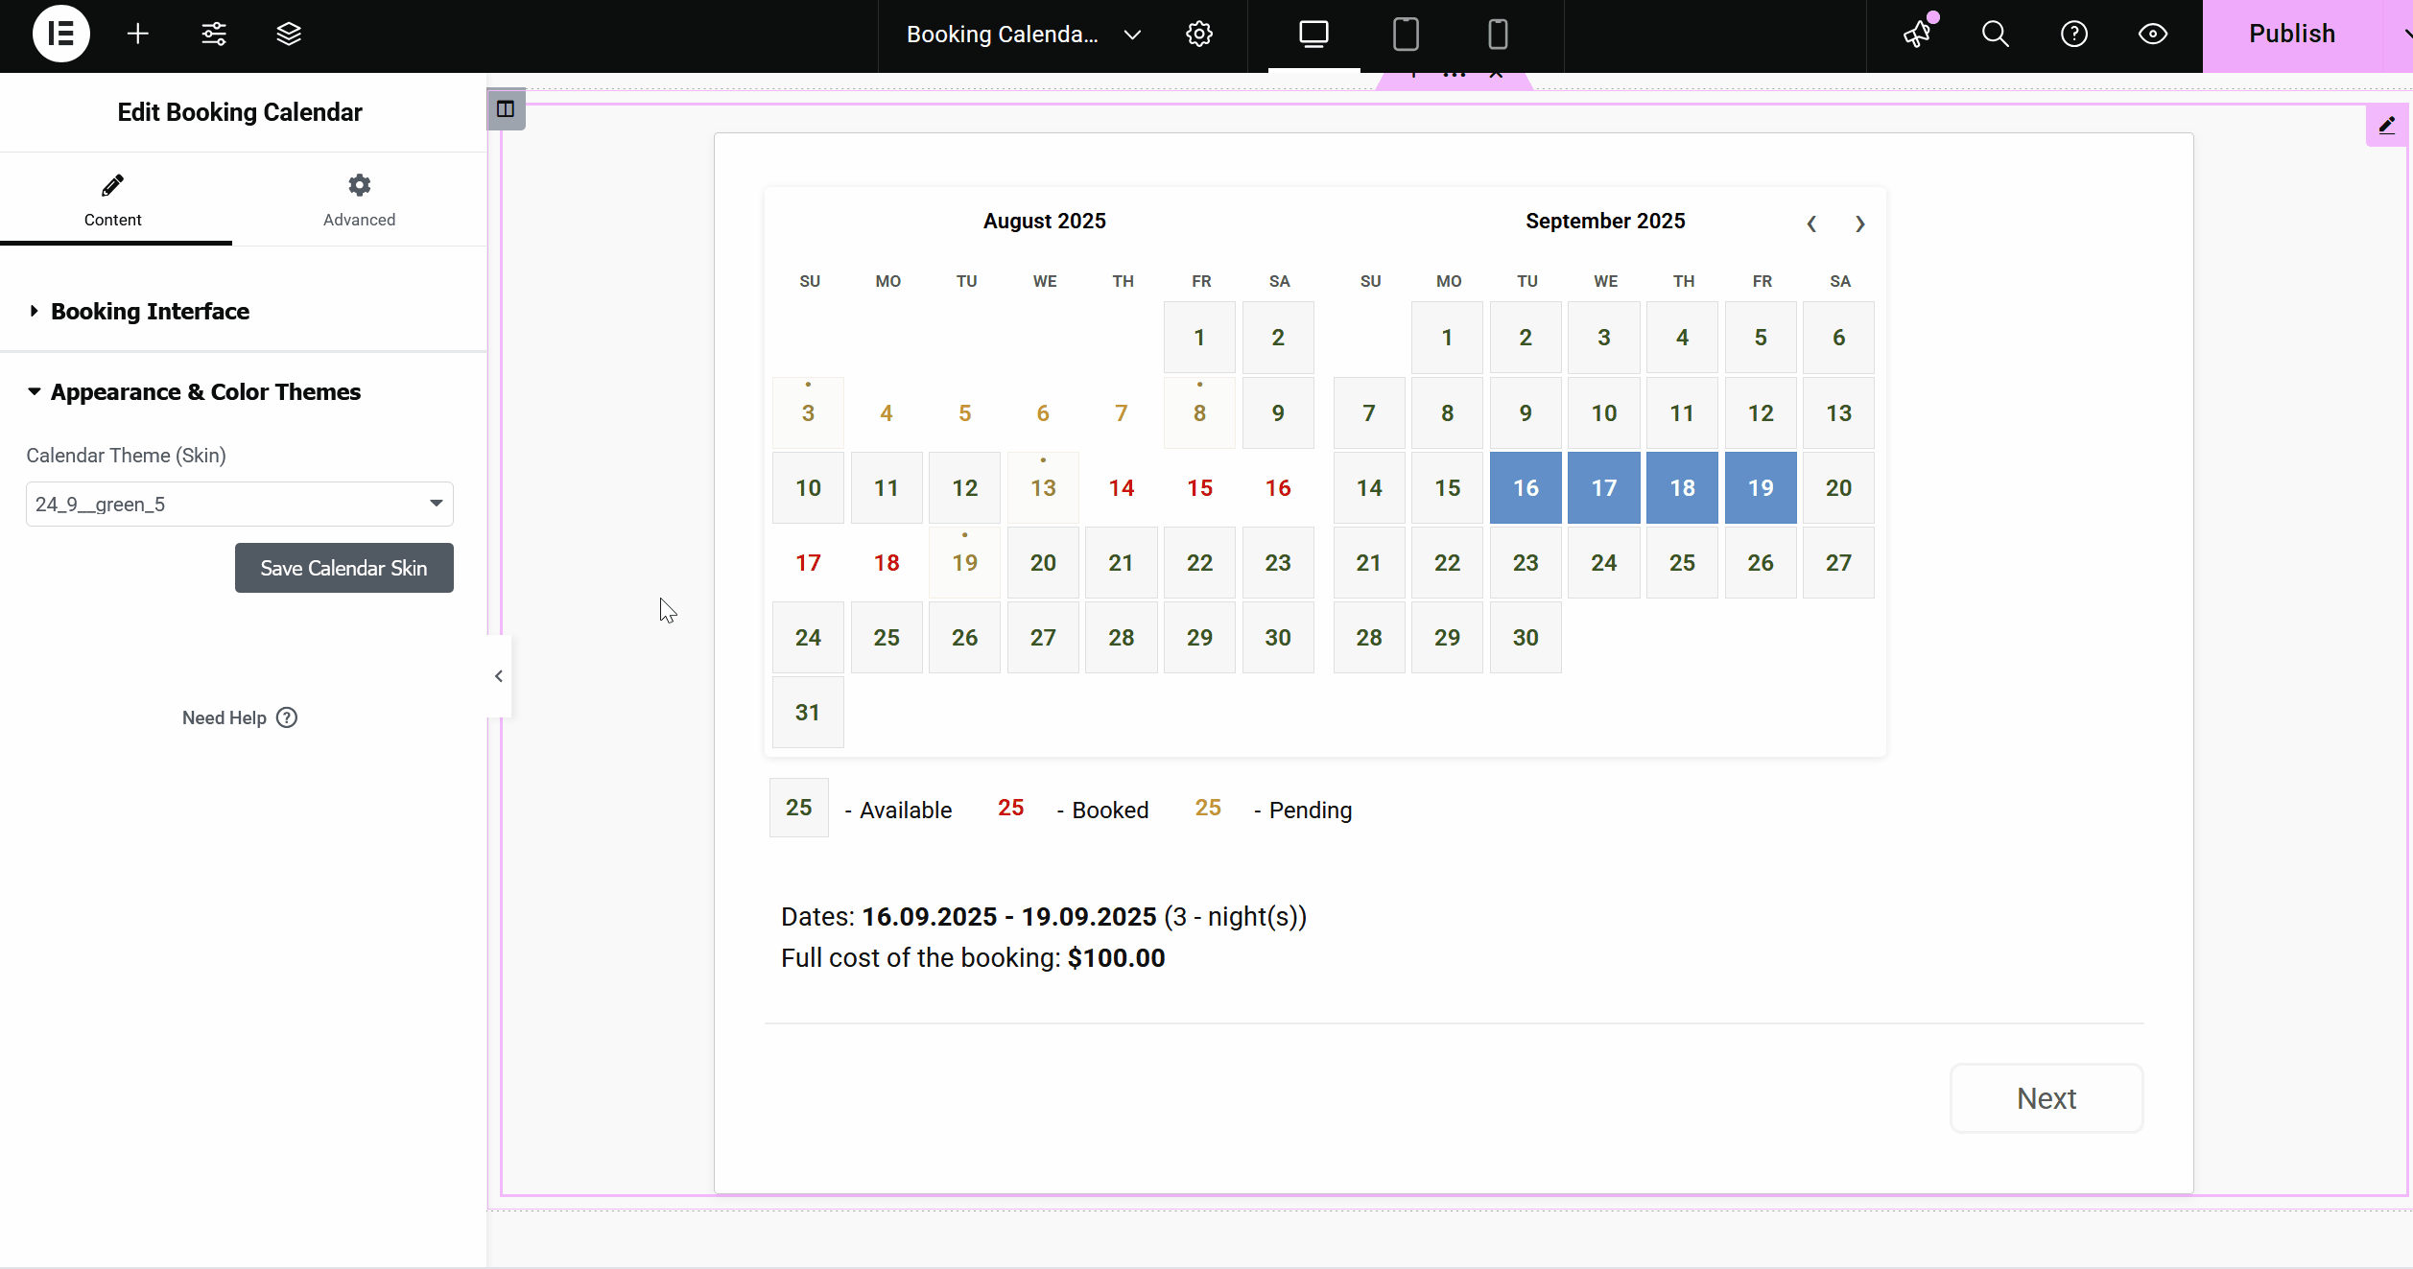
Task: Go to the previous calendar month
Action: [1811, 223]
